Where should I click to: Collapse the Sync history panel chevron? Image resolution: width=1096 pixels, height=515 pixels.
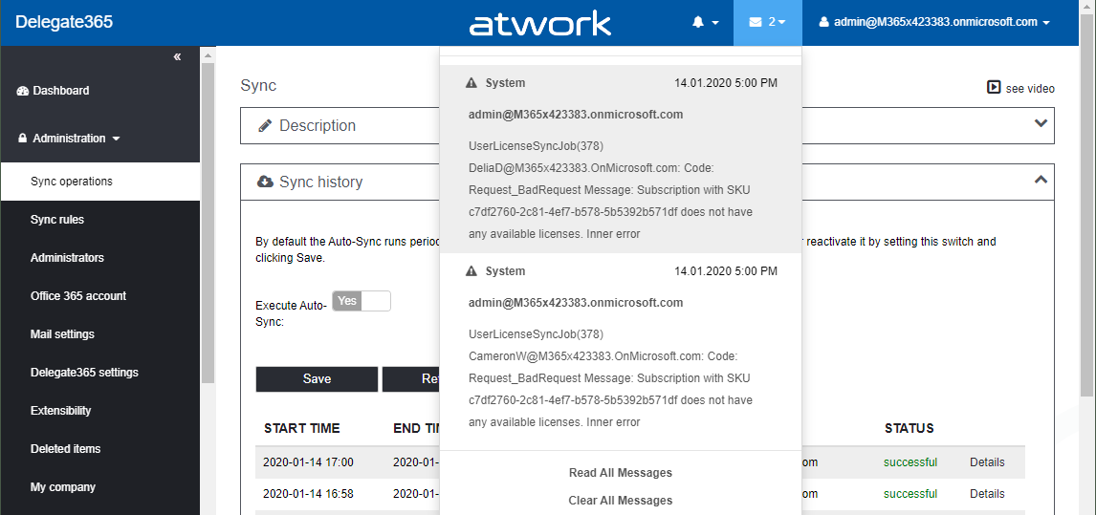coord(1041,180)
